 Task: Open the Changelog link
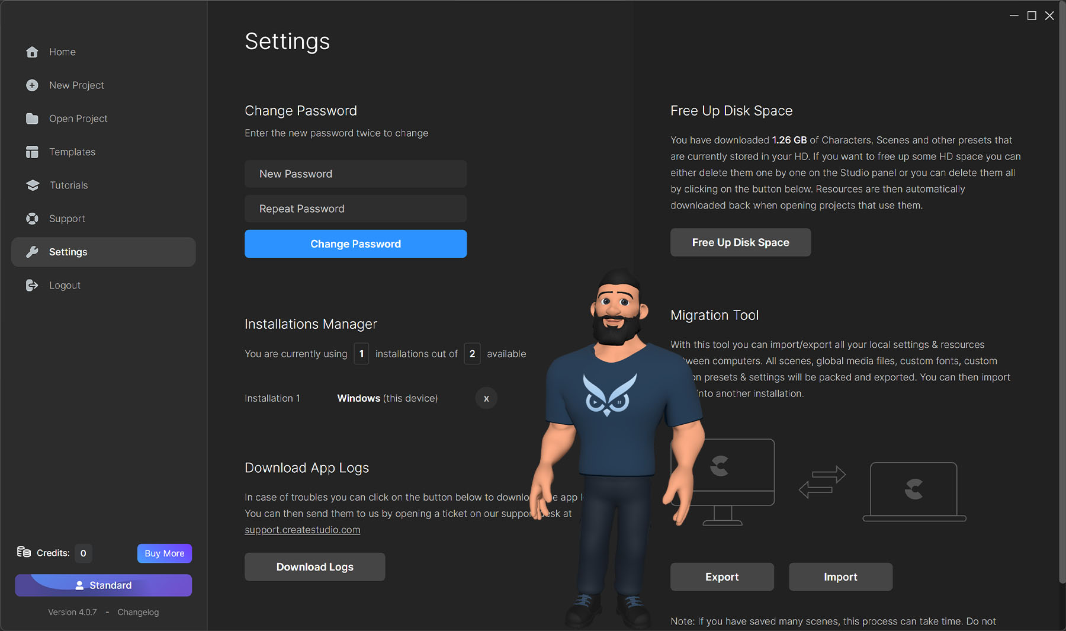[x=138, y=612]
